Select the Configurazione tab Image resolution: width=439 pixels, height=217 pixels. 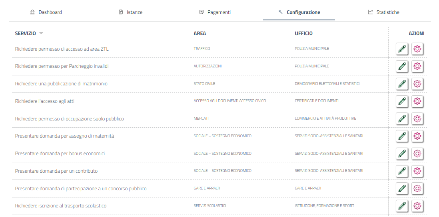pyautogui.click(x=299, y=12)
